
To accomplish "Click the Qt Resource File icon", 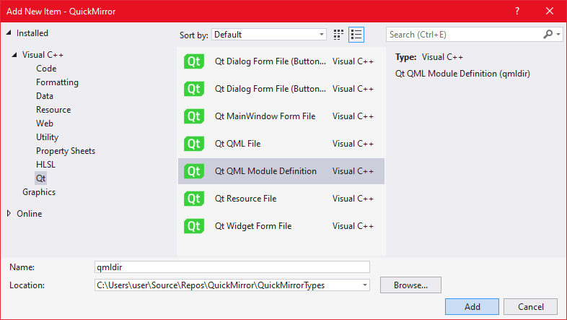I will coord(193,199).
